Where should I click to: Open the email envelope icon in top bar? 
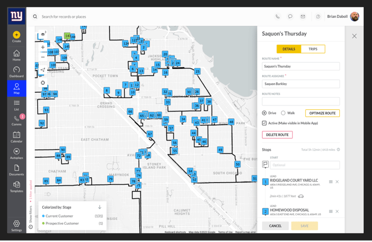pyautogui.click(x=303, y=16)
